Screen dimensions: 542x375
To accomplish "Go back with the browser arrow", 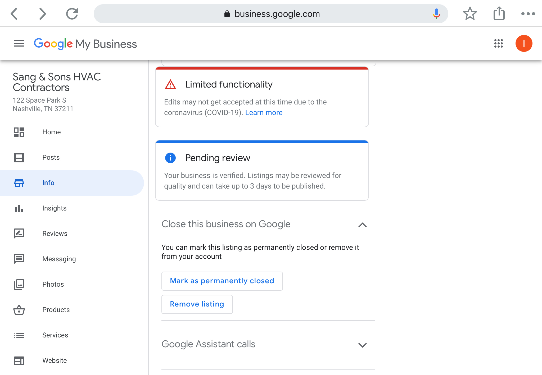I will click(14, 14).
